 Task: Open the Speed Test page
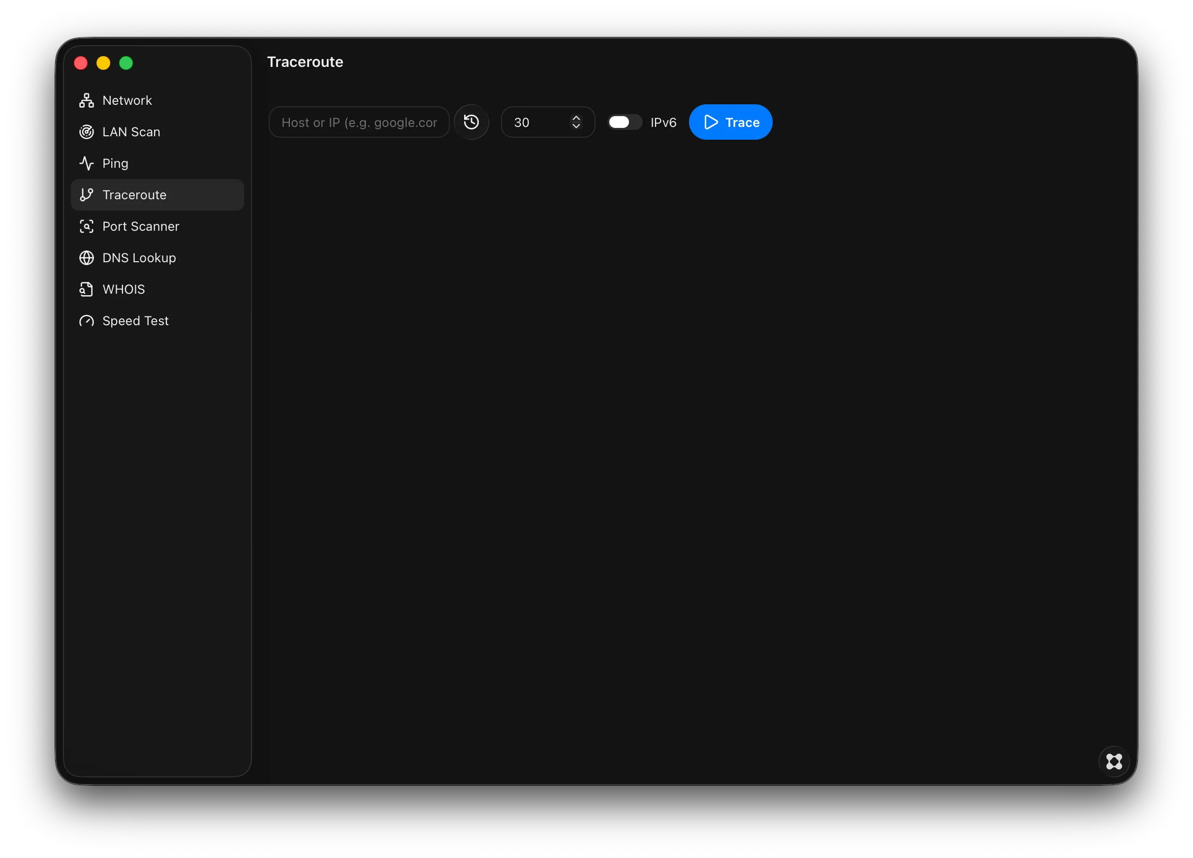[157, 321]
